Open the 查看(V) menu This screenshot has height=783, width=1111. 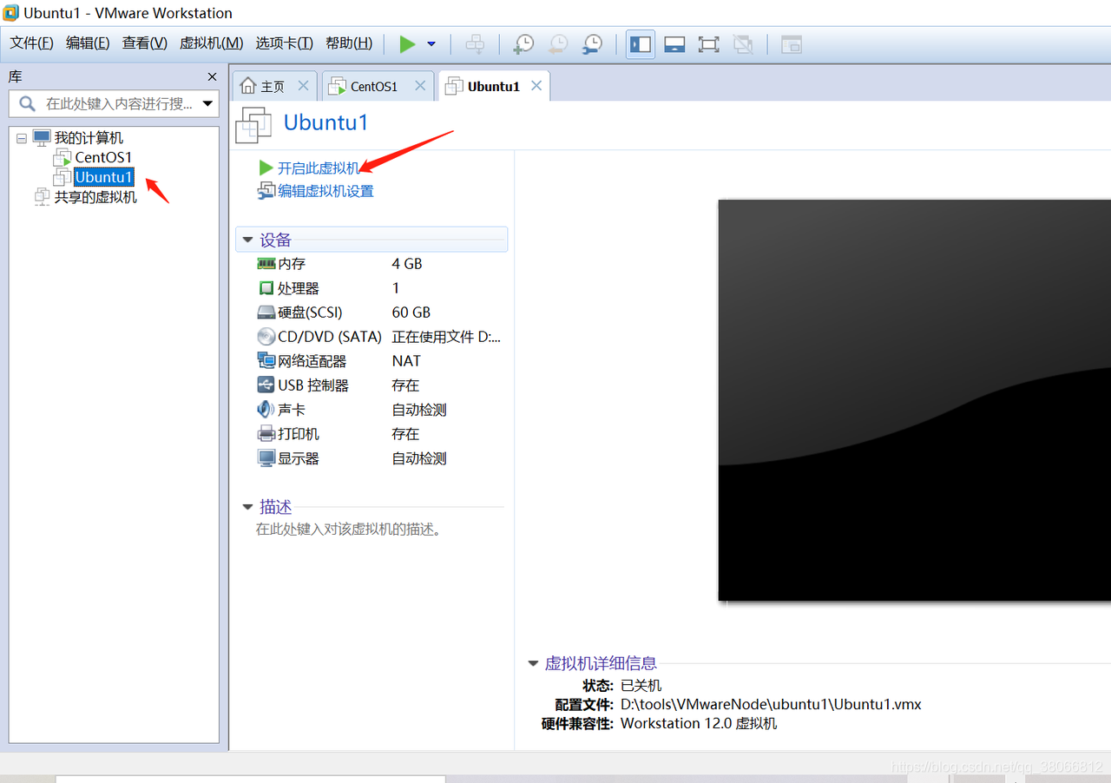tap(144, 43)
